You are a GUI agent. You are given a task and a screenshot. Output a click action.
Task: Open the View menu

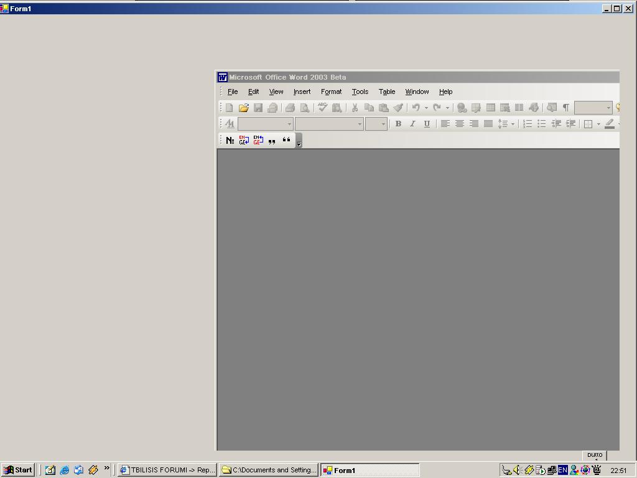pos(276,92)
